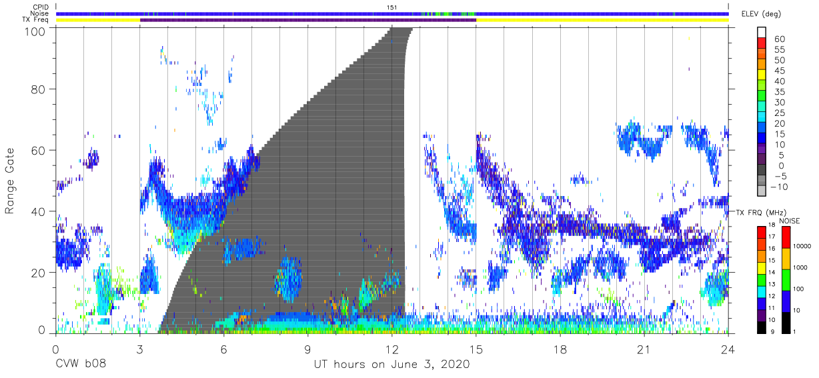Click the CPID value 151
This screenshot has height=378, width=819.
[x=392, y=7]
